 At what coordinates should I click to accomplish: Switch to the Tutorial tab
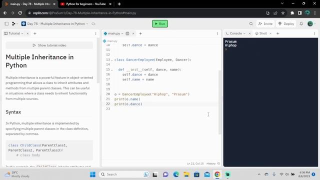click(x=13, y=33)
